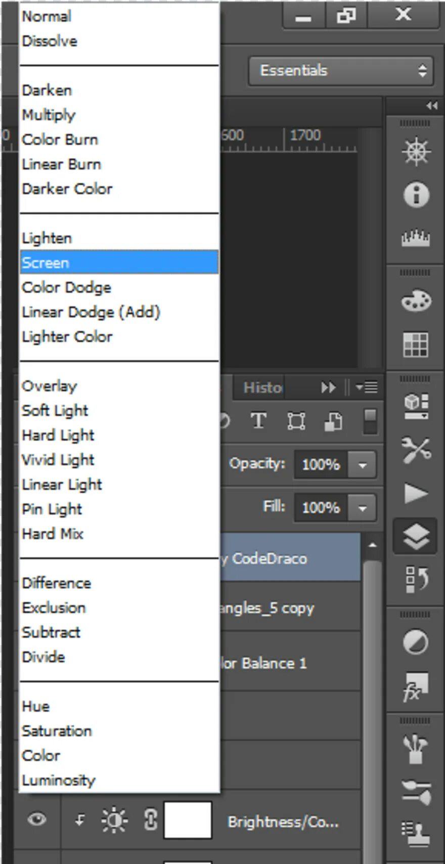The image size is (445, 864).
Task: Switch to the History tab
Action: (262, 387)
